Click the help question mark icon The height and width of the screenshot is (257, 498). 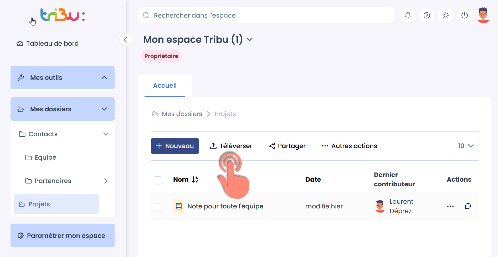[x=427, y=15]
